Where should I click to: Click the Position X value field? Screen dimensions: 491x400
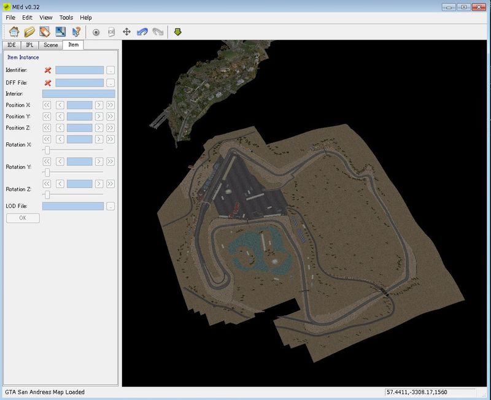(x=80, y=105)
